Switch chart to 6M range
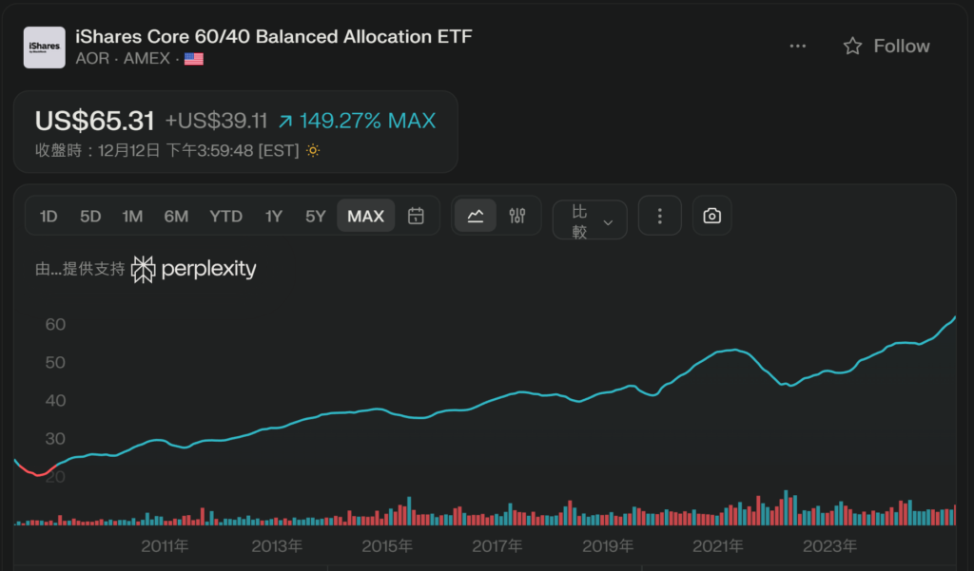This screenshot has width=974, height=571. 176,216
